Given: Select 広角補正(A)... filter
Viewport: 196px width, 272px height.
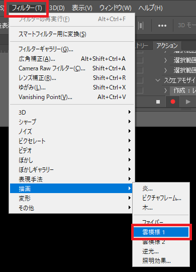Looking at the screenshot, I should [72, 59].
